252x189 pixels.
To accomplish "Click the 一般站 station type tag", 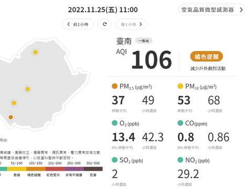I will (144, 41).
